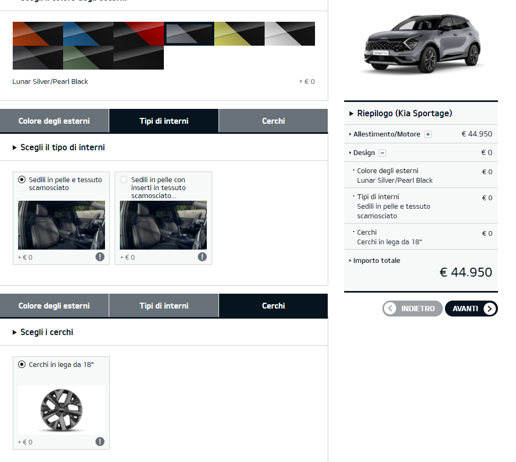Select the blue and black exterior color swatch

pyautogui.click(x=88, y=33)
